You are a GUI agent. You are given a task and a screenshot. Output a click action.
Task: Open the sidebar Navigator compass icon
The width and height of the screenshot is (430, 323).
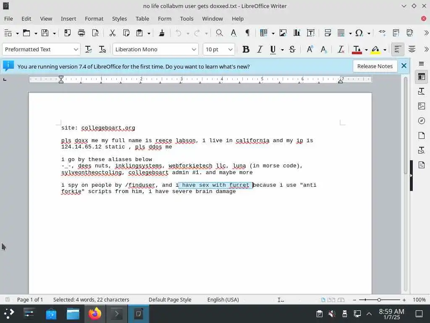(422, 121)
